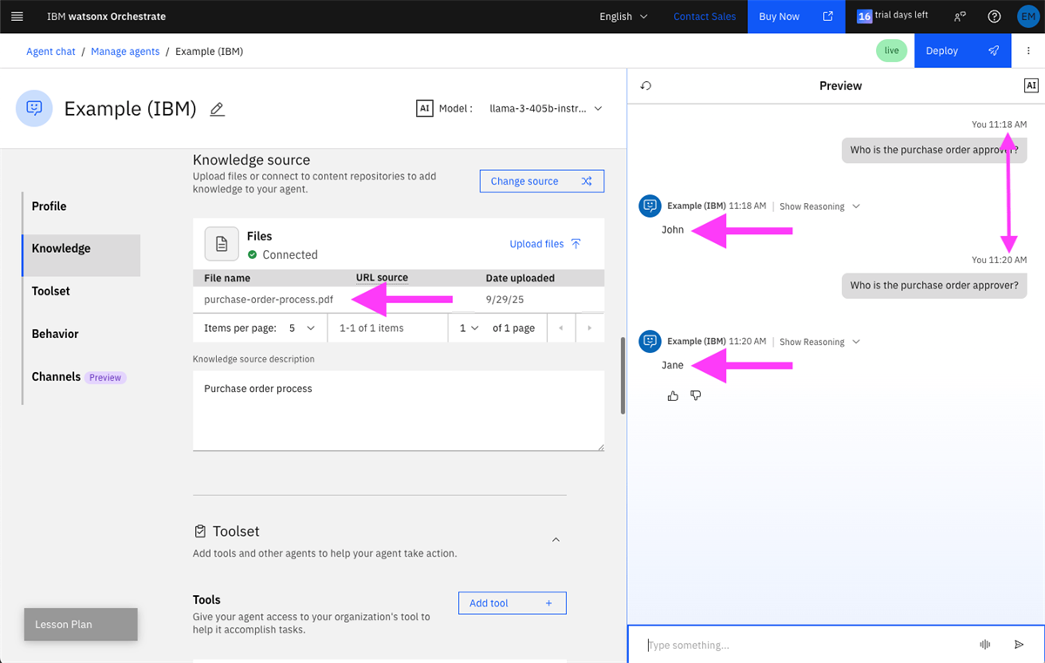The height and width of the screenshot is (663, 1045).
Task: Open the Model selection dropdown
Action: point(545,109)
